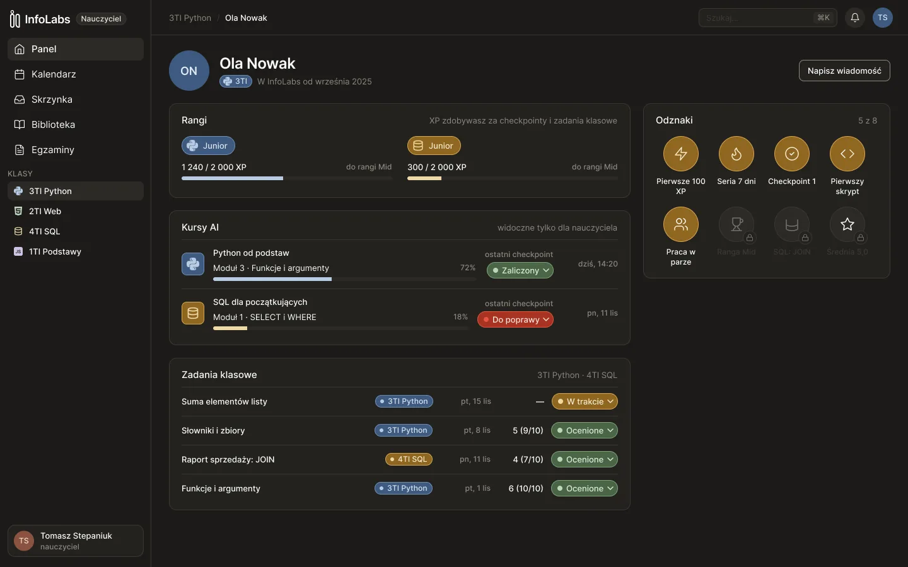This screenshot has width=908, height=567.
Task: Click the SQL XP progress bar
Action: 513,178
